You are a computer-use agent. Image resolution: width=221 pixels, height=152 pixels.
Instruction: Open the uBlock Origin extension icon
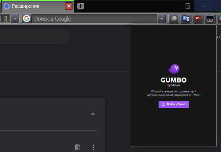click(x=198, y=19)
